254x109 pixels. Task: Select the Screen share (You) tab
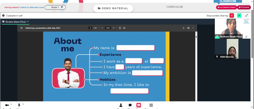point(15,22)
